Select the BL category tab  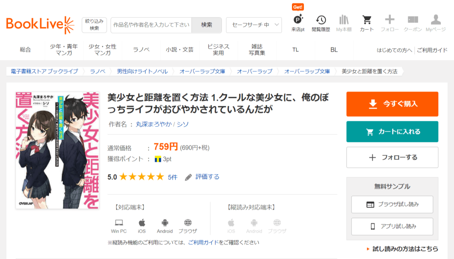[334, 50]
